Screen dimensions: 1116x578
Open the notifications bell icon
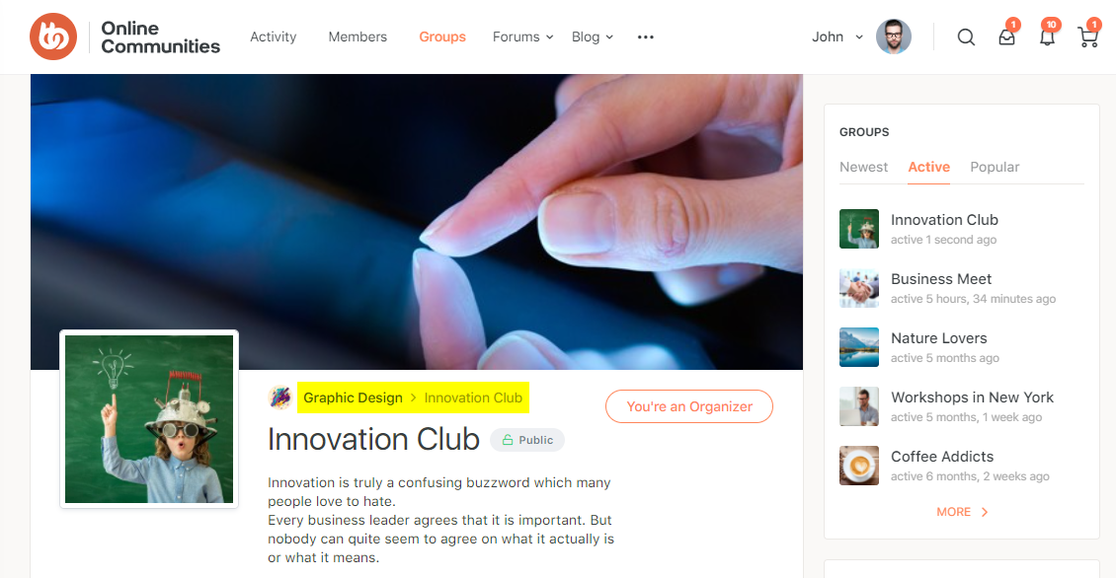click(x=1047, y=36)
